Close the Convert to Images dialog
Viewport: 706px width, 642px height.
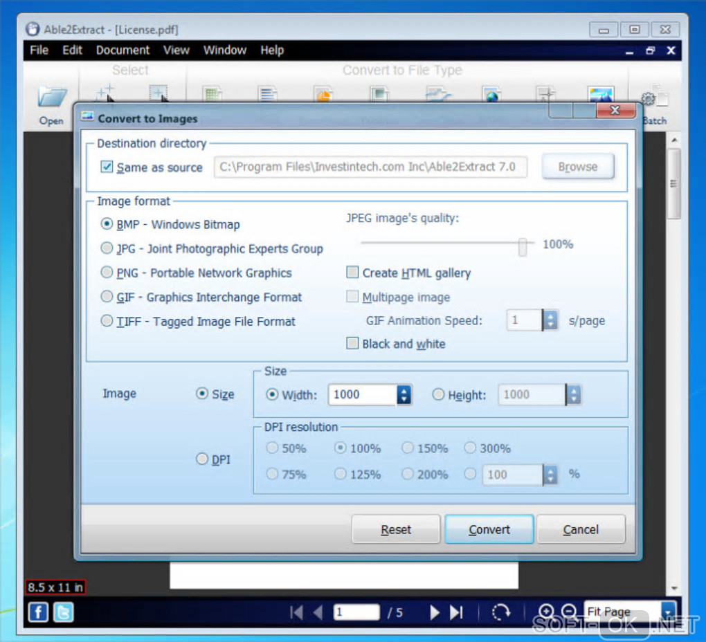click(x=615, y=110)
